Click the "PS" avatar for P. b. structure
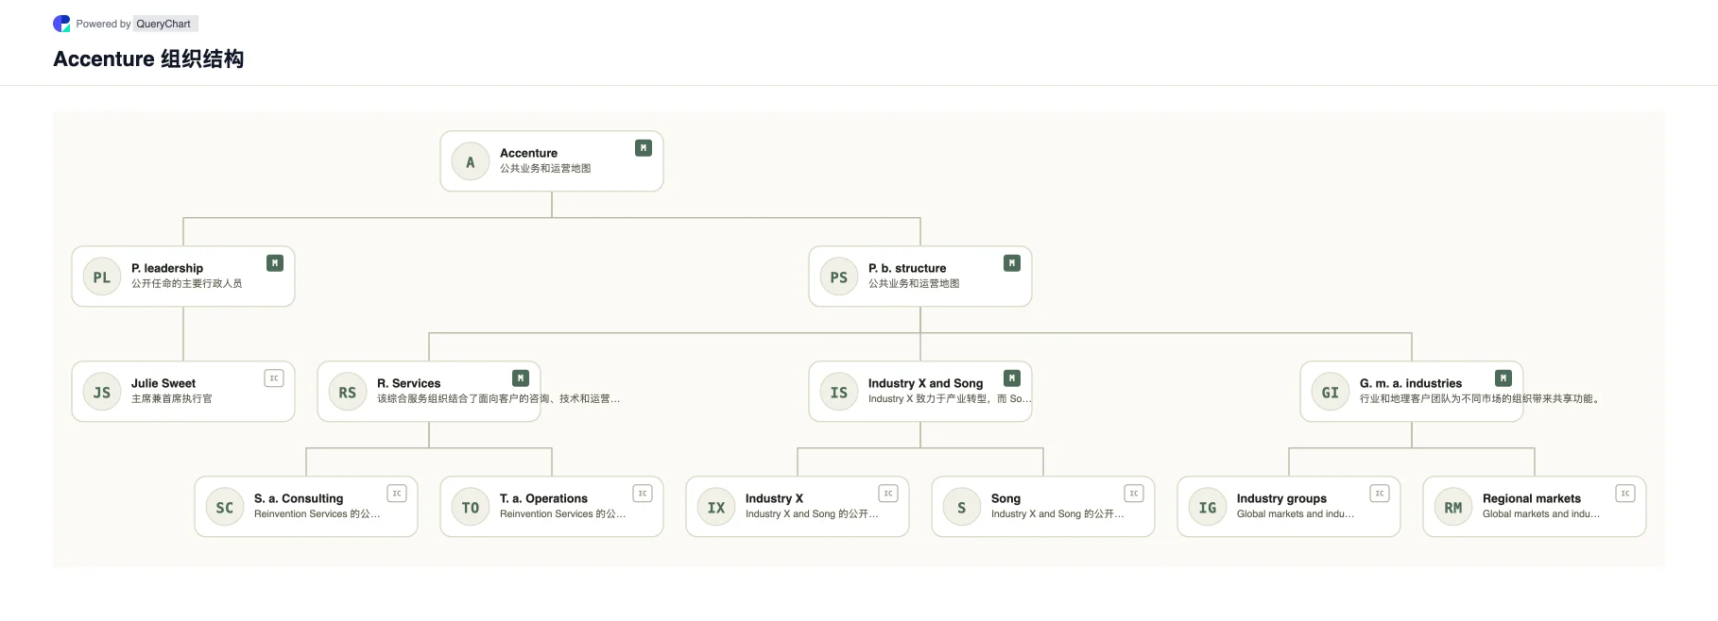 839,277
